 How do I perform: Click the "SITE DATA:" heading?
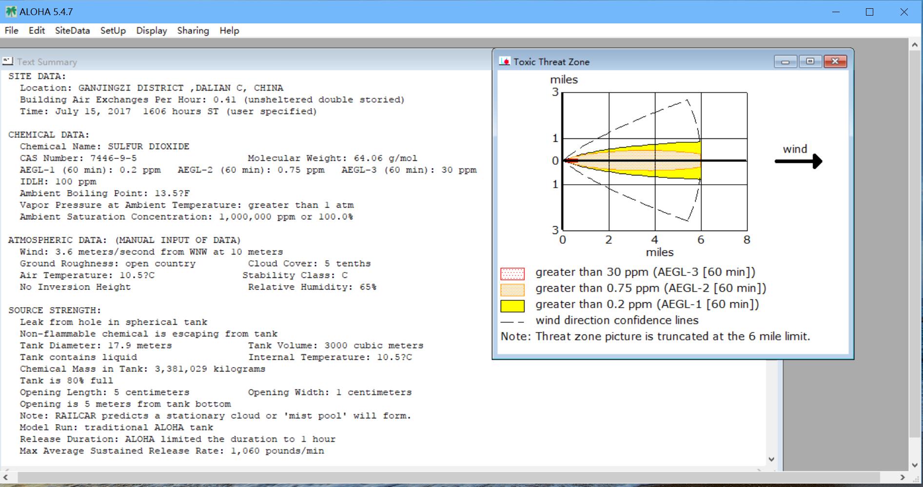pyautogui.click(x=37, y=77)
